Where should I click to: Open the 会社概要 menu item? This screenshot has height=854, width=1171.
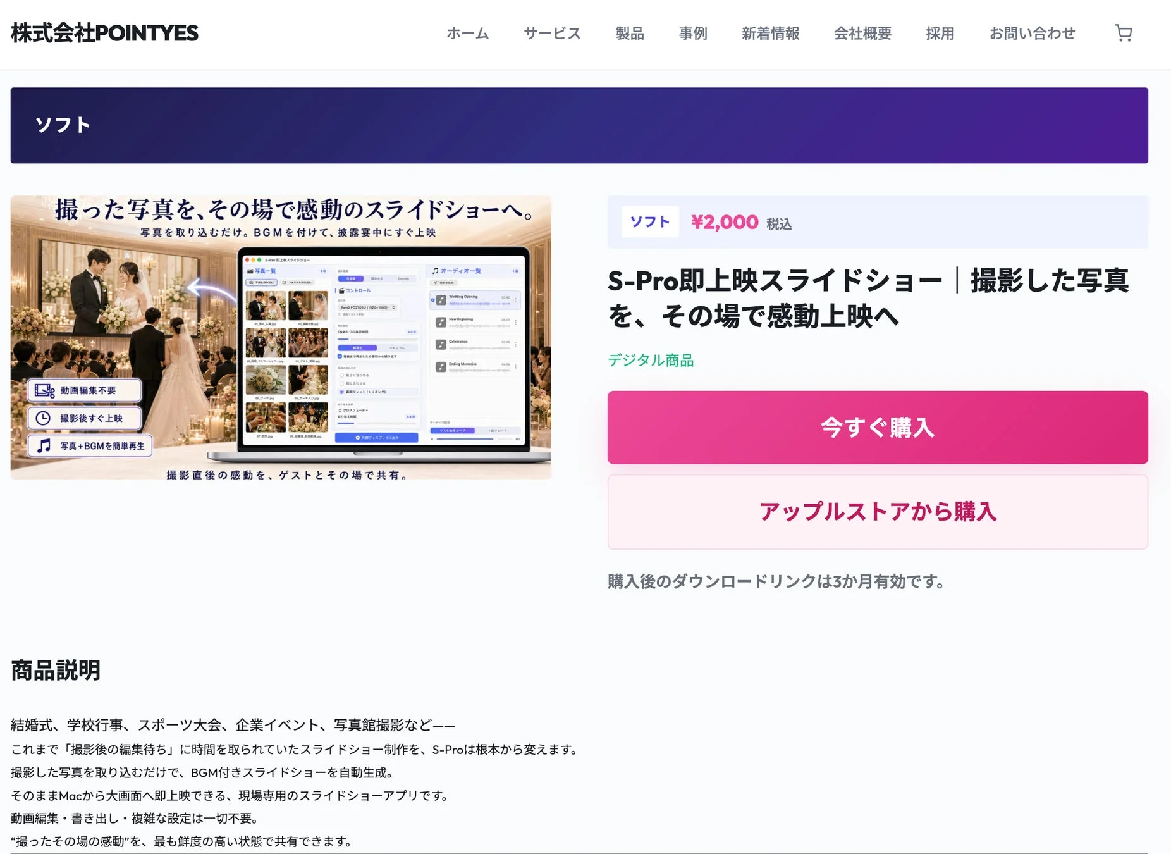click(863, 34)
